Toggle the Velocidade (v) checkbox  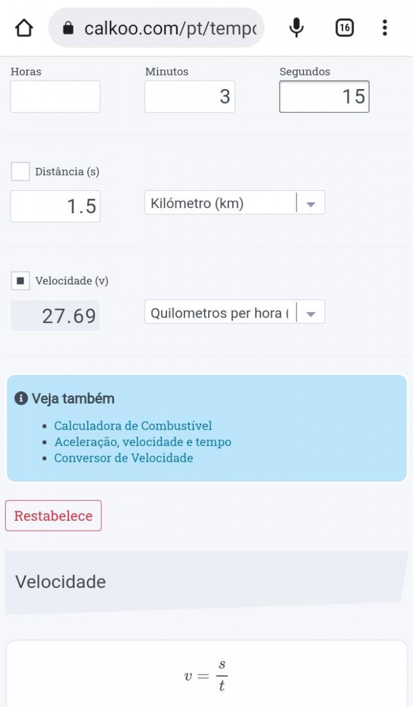point(21,281)
